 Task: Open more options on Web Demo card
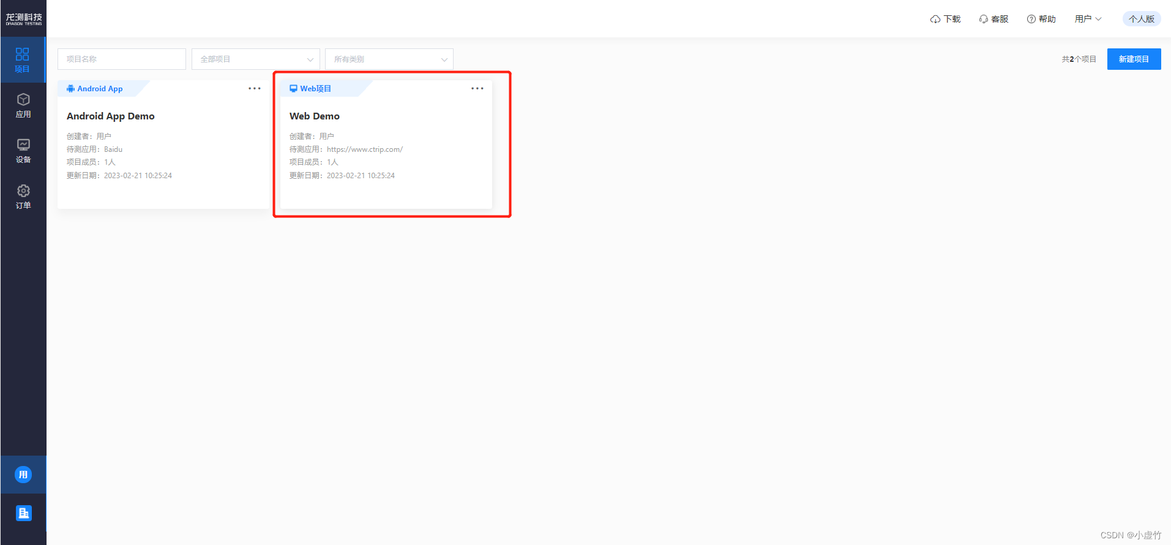[x=477, y=89]
